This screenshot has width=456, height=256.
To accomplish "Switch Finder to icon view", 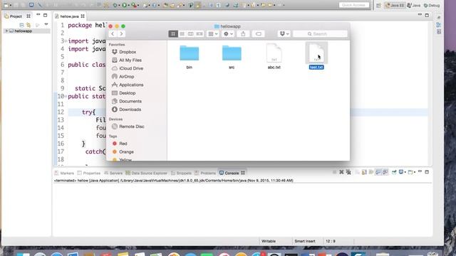I will coord(173,34).
